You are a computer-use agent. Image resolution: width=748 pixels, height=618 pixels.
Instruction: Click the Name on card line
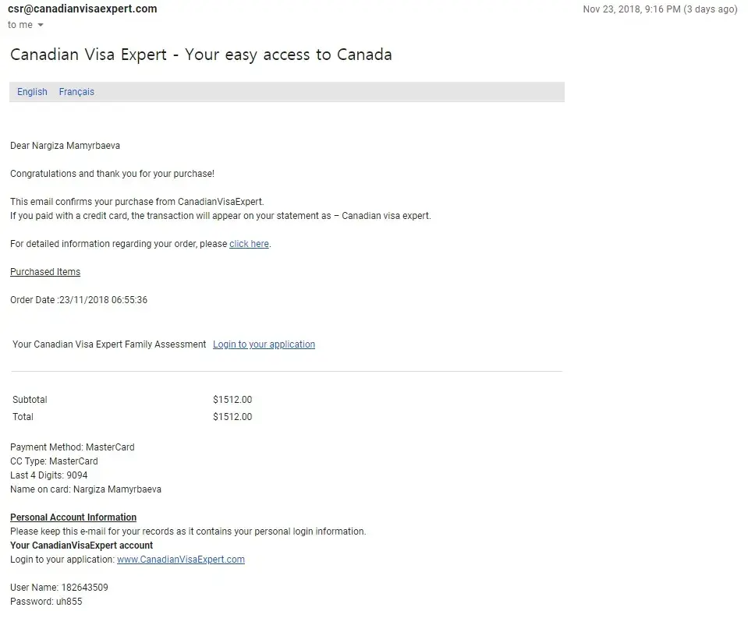coord(86,489)
